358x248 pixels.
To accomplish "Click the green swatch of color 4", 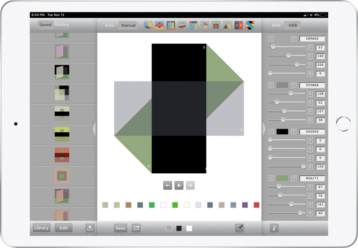I will (282, 178).
